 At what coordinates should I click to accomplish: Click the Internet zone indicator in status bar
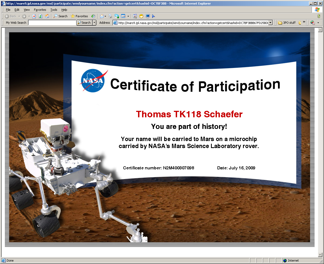(291, 260)
